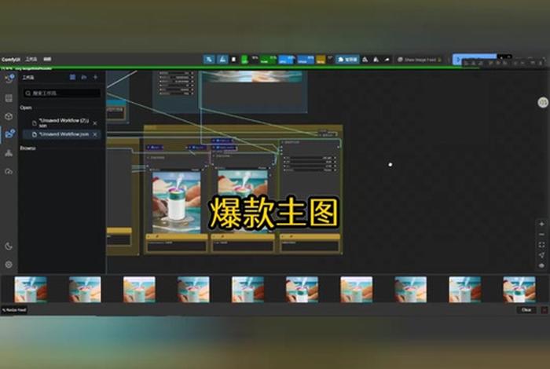
Task: Toggle select mode arrow in canvas controls
Action: point(541,255)
